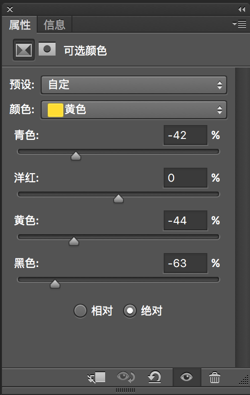The width and height of the screenshot is (250, 395).
Task: Click the 黄色 percentage input field
Action: [186, 220]
